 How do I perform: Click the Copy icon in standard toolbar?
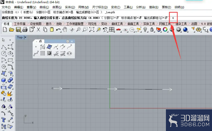tap(45, 30)
